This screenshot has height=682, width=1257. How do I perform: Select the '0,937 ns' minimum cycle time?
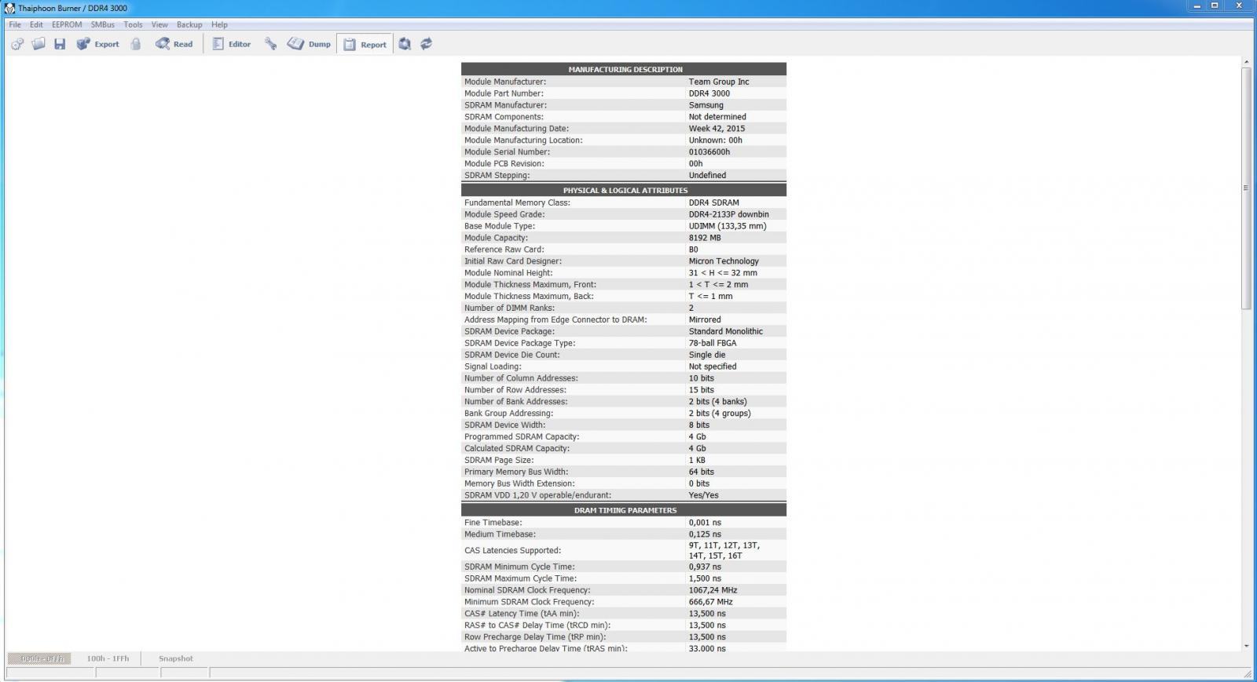(705, 567)
